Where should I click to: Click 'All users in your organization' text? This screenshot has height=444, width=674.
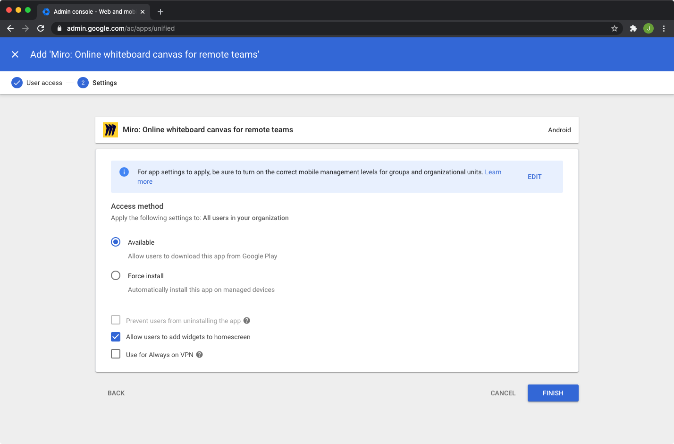tap(246, 218)
